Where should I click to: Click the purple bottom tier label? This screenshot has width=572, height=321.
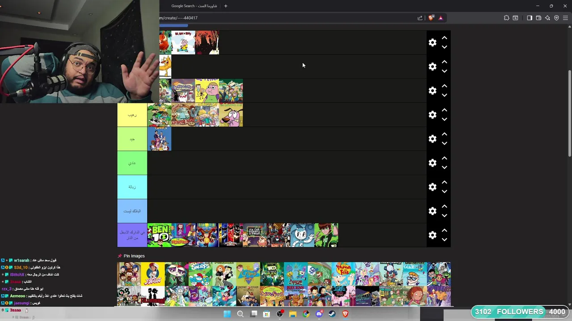tap(132, 235)
